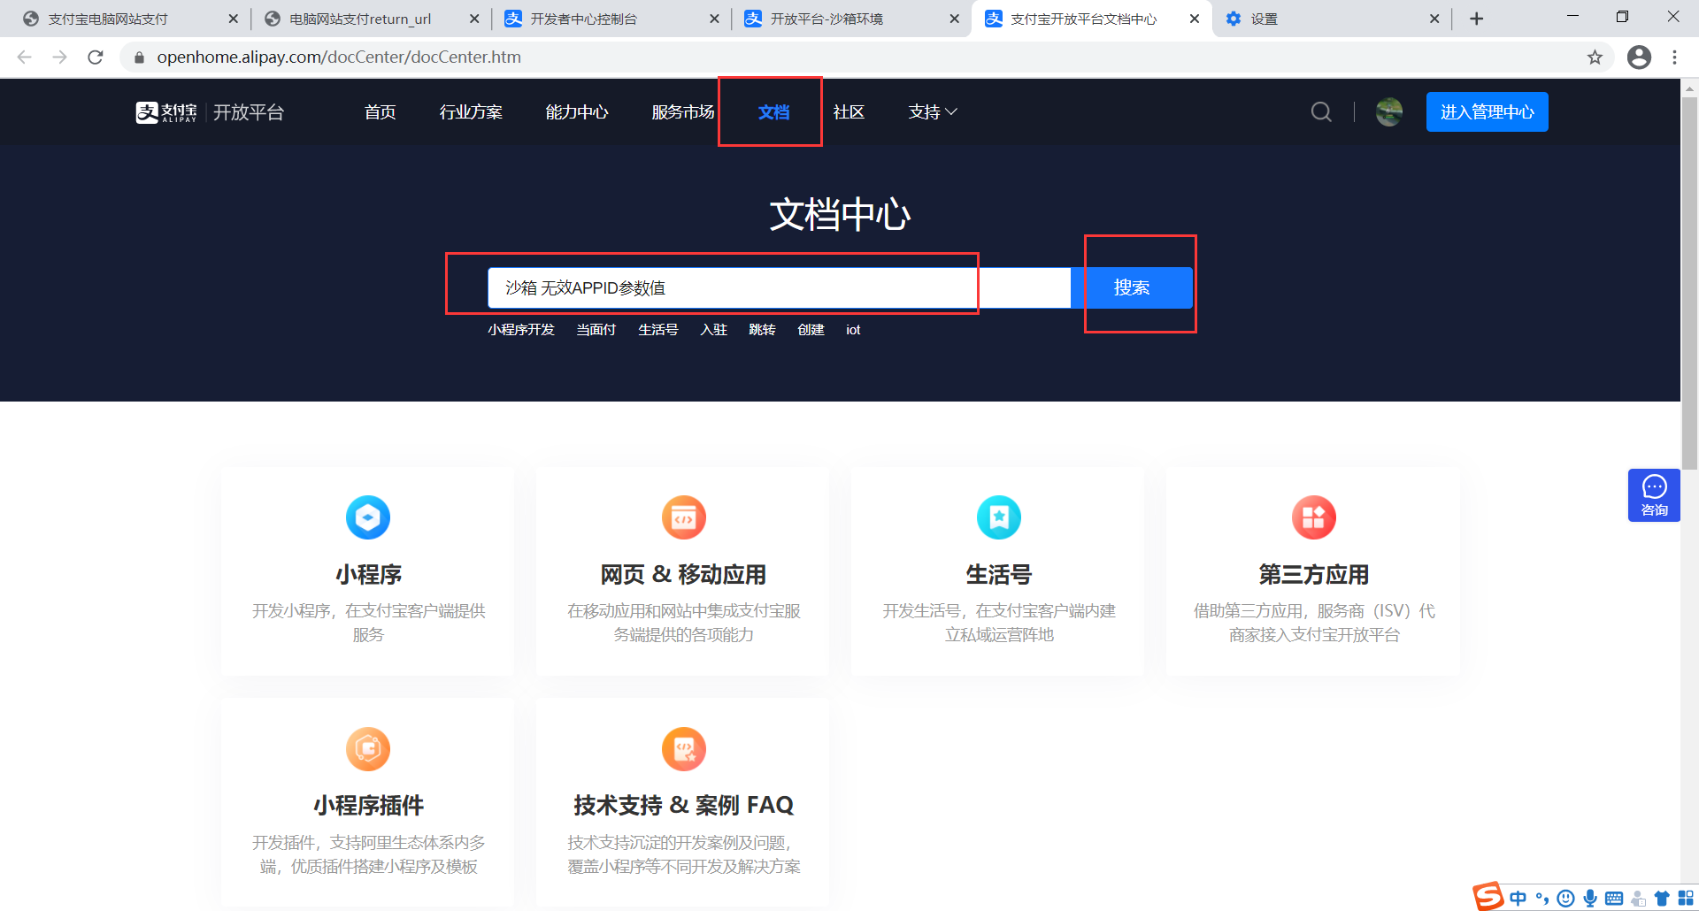Open a new browser tab
Viewport: 1699px width, 911px height.
point(1476,19)
